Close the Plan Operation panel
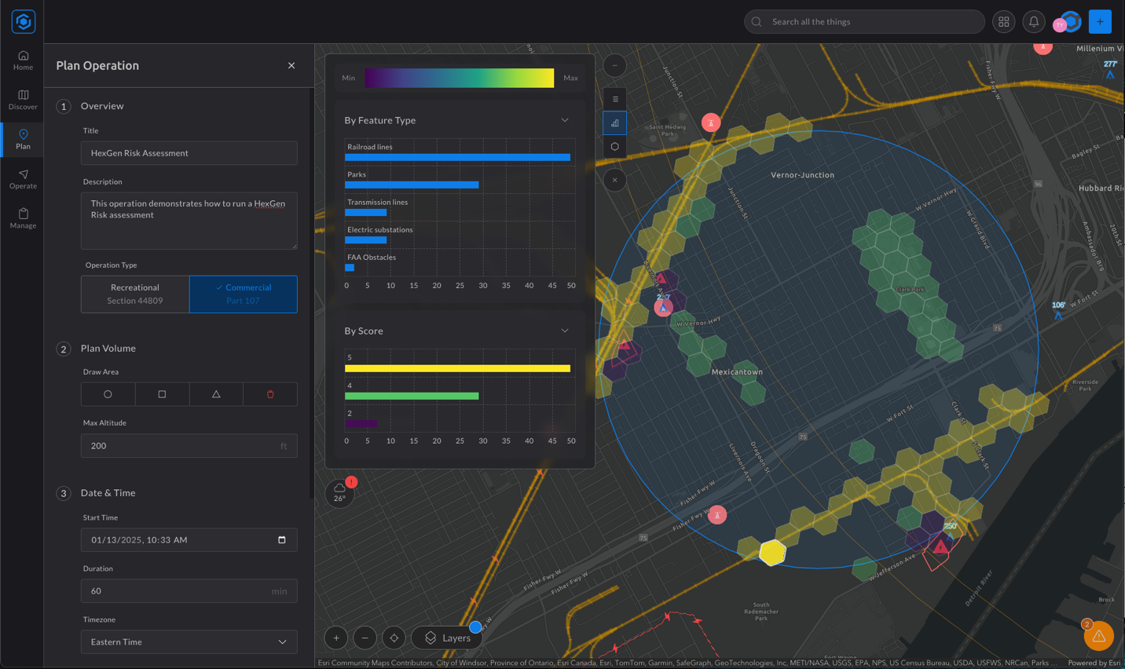 coord(291,65)
